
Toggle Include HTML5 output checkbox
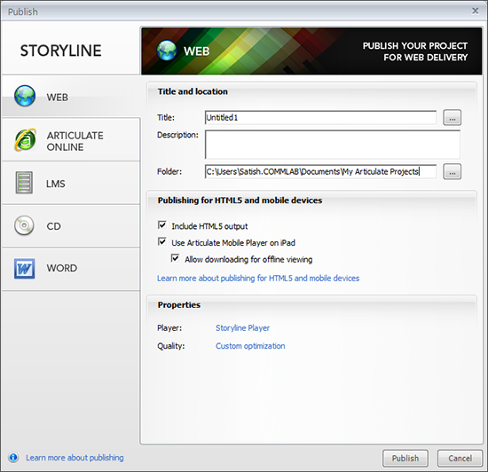(x=162, y=225)
